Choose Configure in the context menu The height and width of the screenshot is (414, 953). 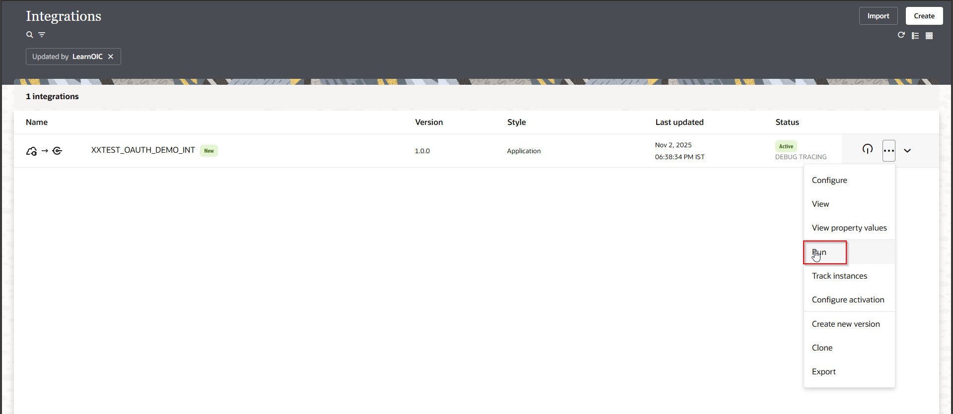pos(829,180)
